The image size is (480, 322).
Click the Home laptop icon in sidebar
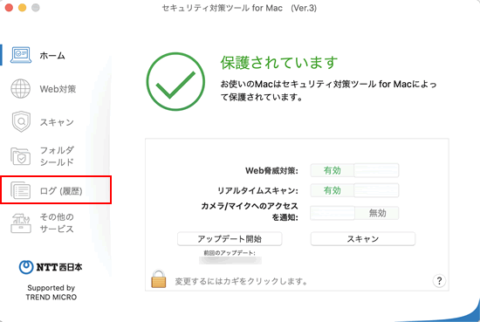pyautogui.click(x=21, y=55)
